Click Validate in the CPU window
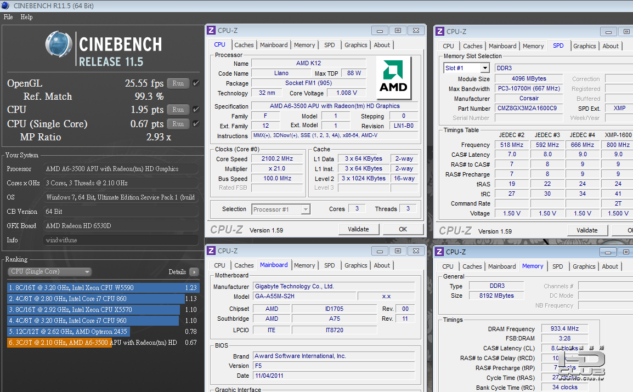This screenshot has height=392, width=633. (x=359, y=229)
